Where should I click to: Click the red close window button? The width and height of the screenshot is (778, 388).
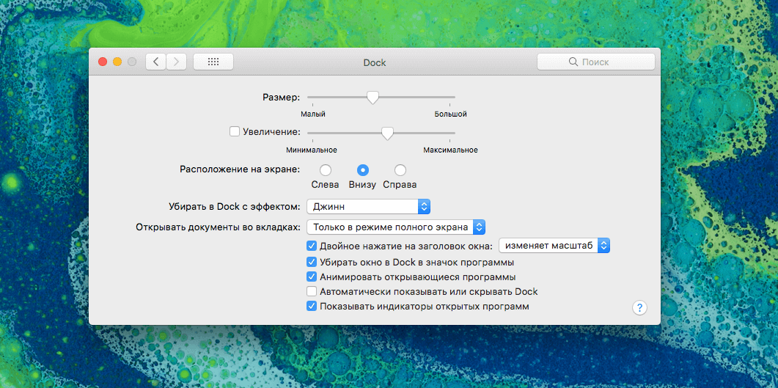[x=102, y=62]
